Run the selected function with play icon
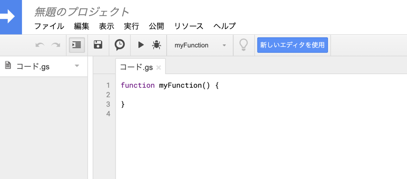 coord(141,45)
